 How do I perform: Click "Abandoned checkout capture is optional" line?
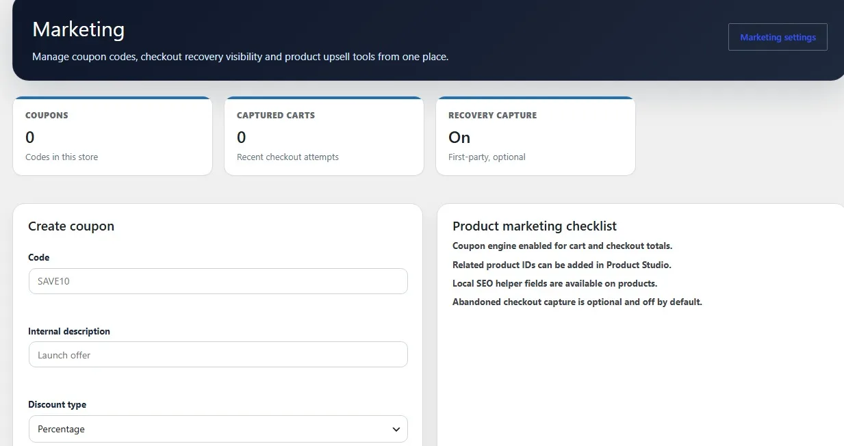pos(577,302)
